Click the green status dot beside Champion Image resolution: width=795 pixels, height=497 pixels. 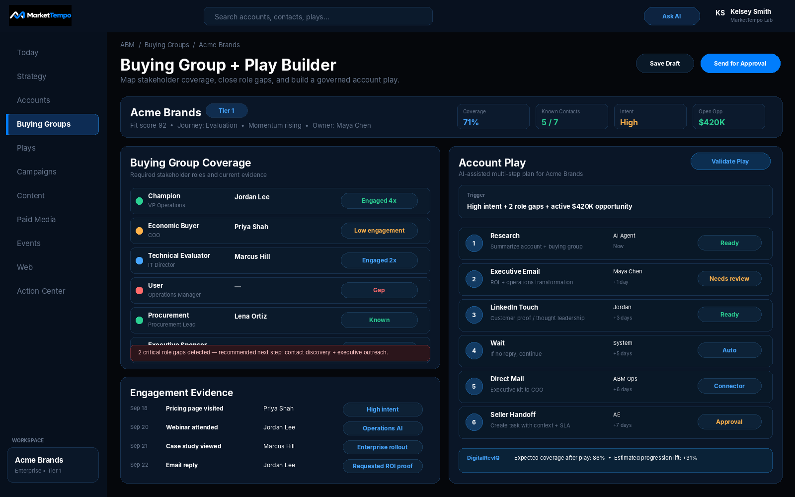coord(140,201)
